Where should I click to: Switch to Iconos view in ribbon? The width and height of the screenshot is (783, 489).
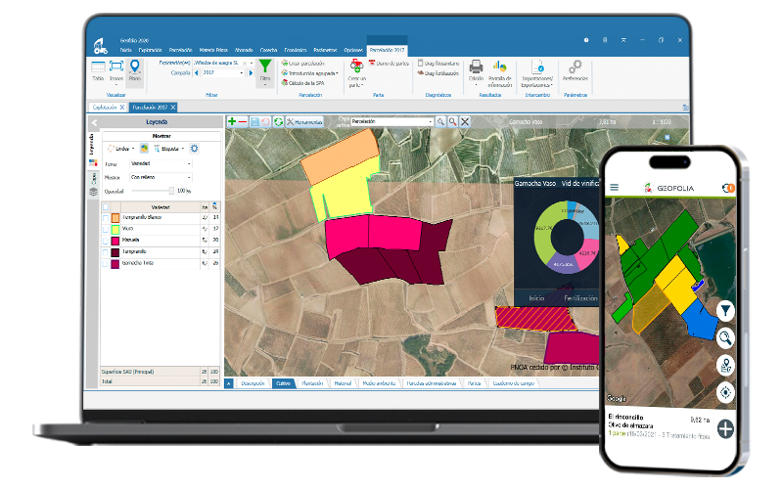116,71
